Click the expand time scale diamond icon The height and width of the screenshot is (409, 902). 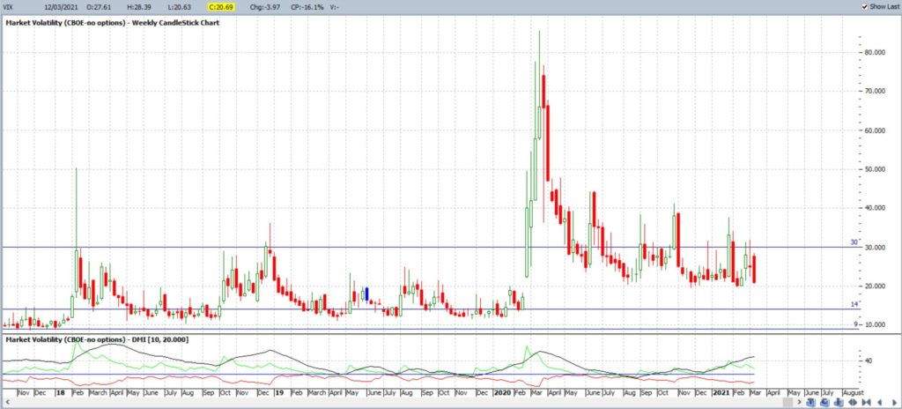point(853,402)
